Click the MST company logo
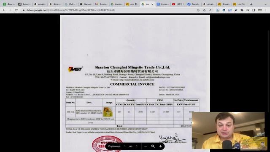 pyautogui.click(x=75, y=69)
